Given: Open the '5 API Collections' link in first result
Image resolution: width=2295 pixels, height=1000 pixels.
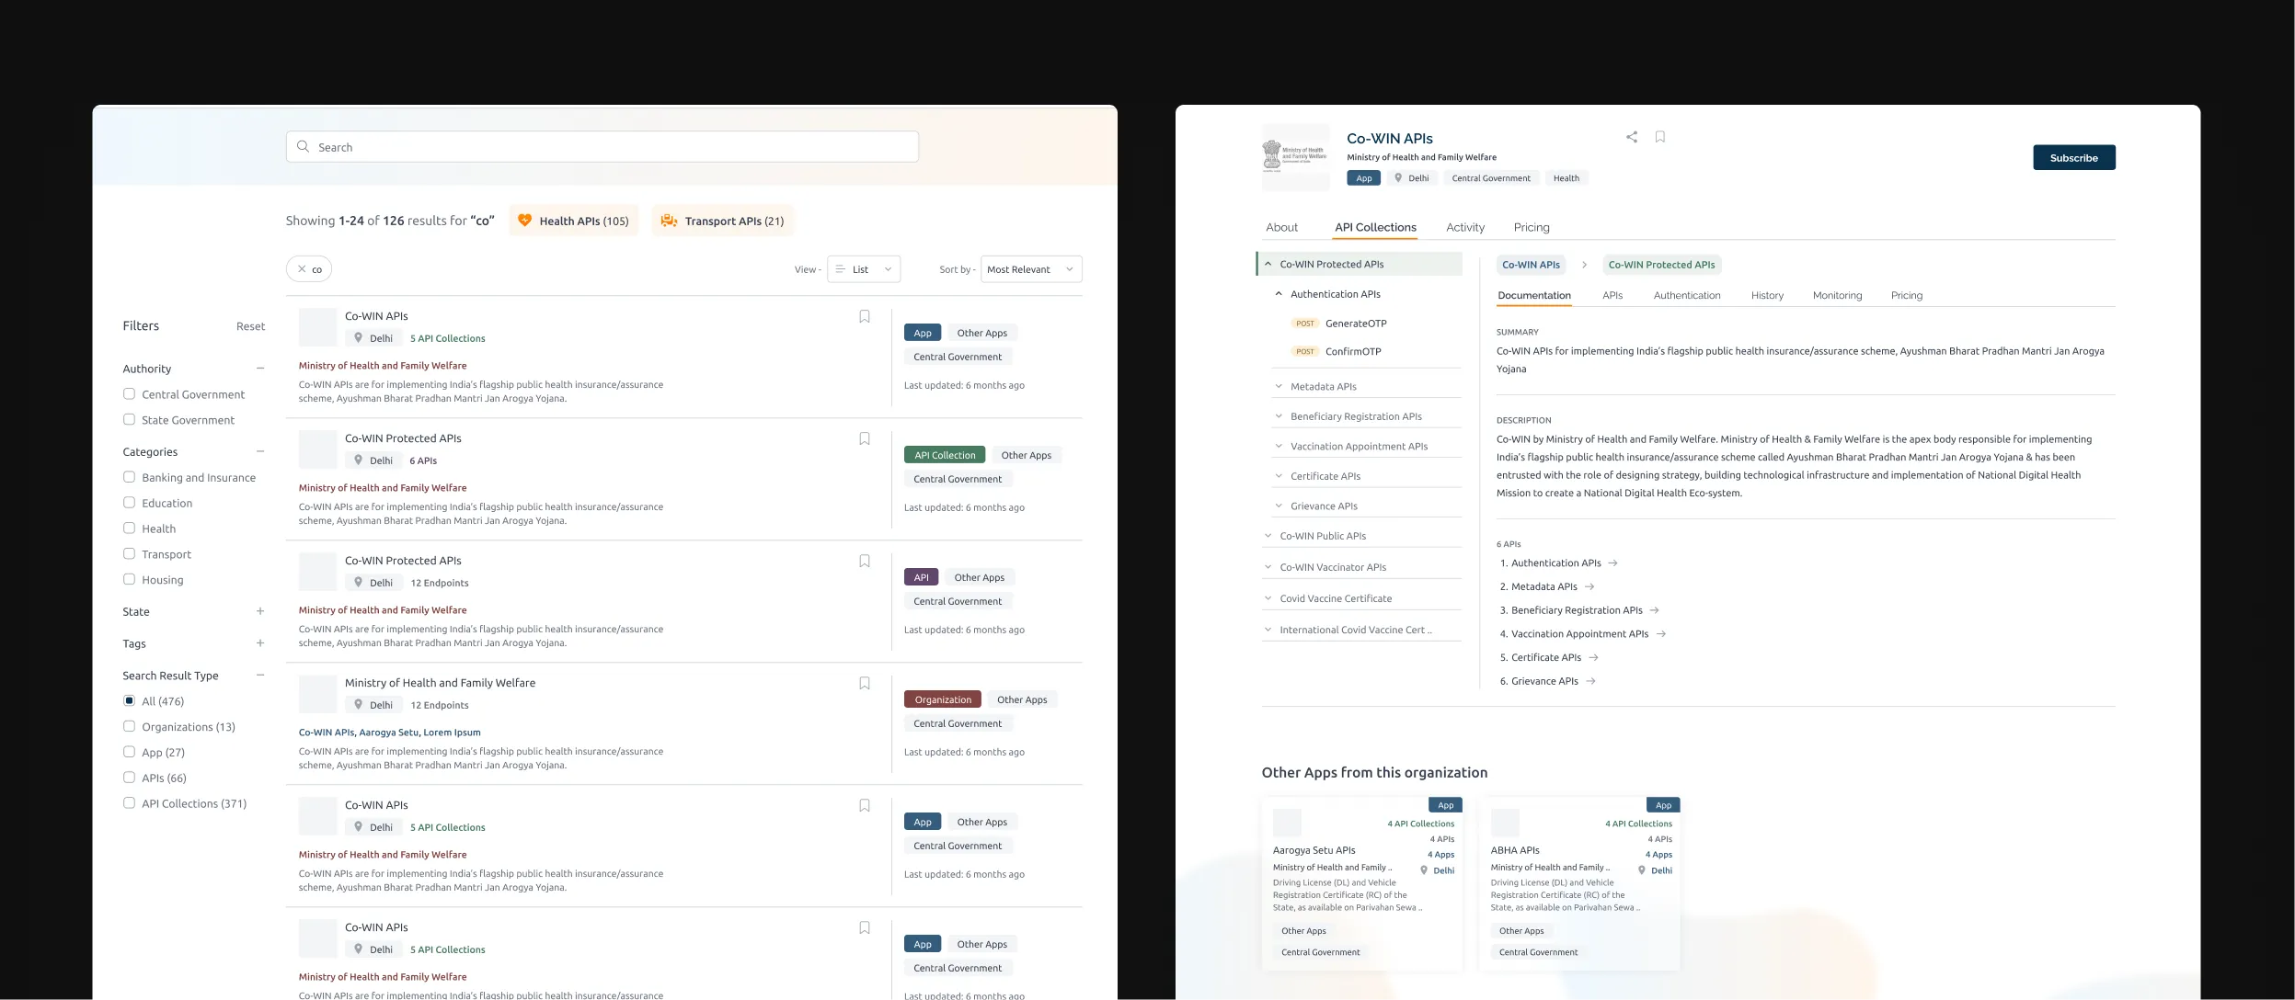Looking at the screenshot, I should pos(447,339).
